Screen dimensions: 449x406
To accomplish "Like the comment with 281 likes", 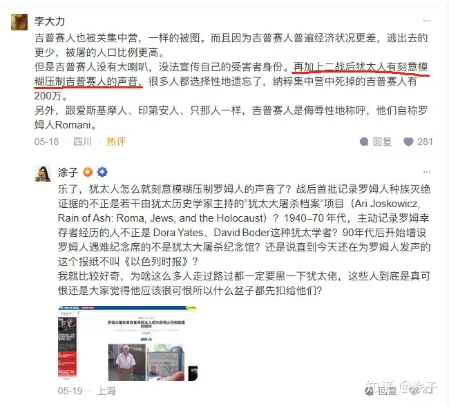I will point(408,142).
